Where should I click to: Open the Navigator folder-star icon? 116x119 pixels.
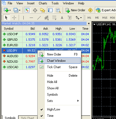(x=43, y=10)
